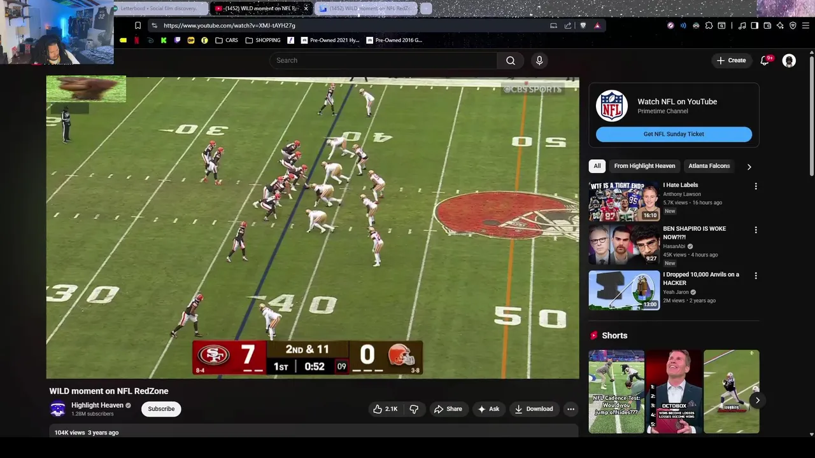The height and width of the screenshot is (458, 815).
Task: Click the video player to pause
Action: (313, 228)
